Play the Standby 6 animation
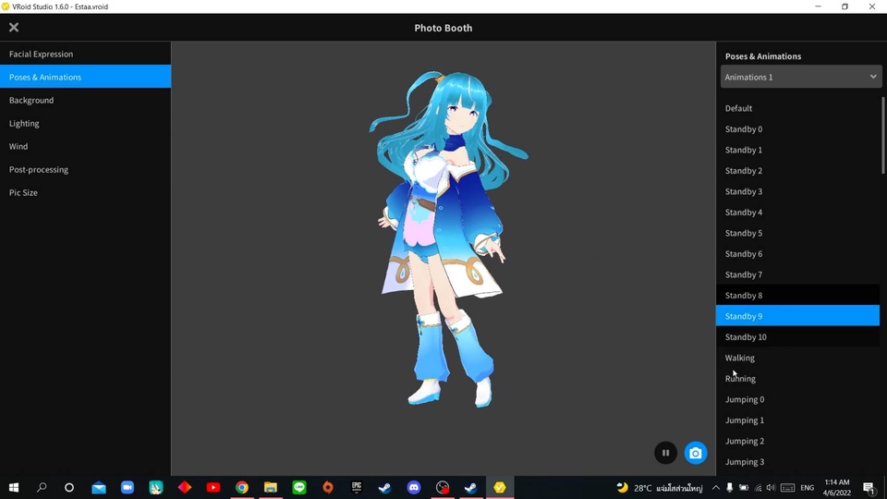This screenshot has height=499, width=887. [x=797, y=253]
